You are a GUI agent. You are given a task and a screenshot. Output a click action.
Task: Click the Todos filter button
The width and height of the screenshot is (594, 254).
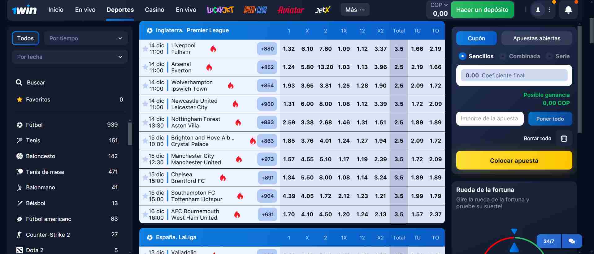pyautogui.click(x=25, y=38)
